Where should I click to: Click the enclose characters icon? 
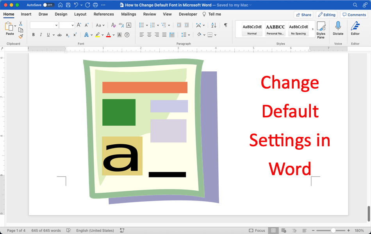coord(127,35)
